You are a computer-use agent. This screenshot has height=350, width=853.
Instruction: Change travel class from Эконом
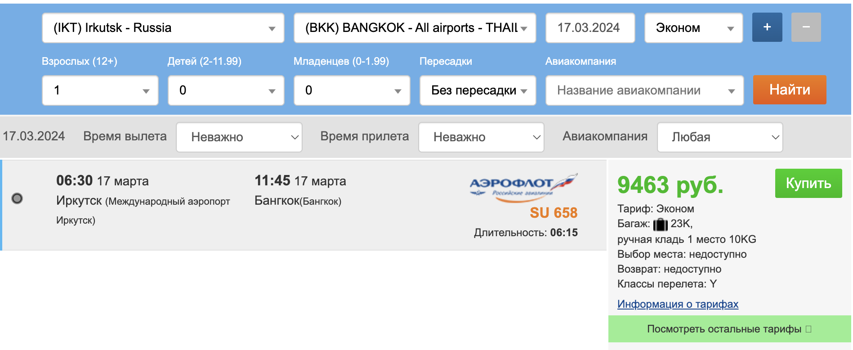point(693,28)
